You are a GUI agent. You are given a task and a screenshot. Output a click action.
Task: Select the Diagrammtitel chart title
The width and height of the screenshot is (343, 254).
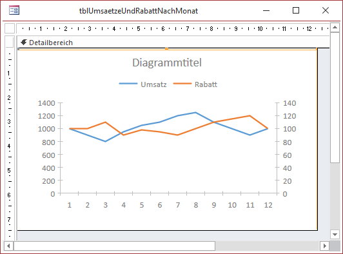(167, 63)
